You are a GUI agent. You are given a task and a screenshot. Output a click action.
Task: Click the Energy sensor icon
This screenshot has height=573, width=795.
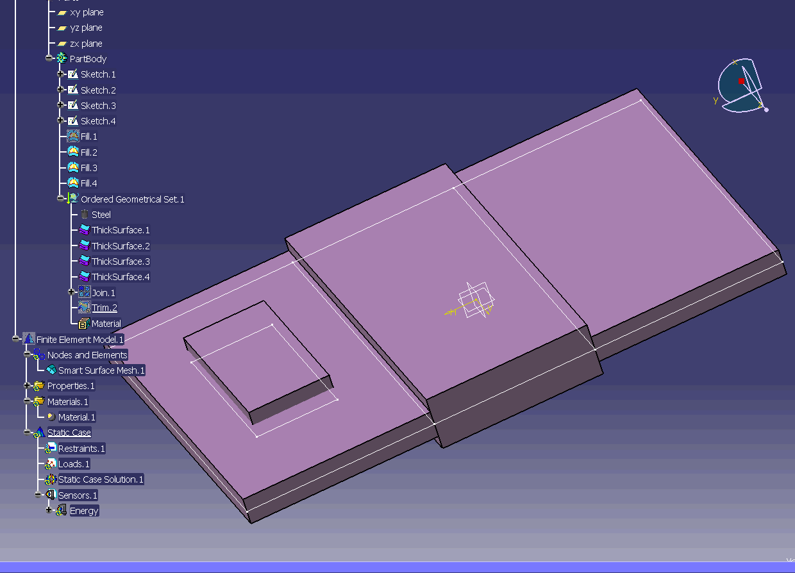[62, 510]
